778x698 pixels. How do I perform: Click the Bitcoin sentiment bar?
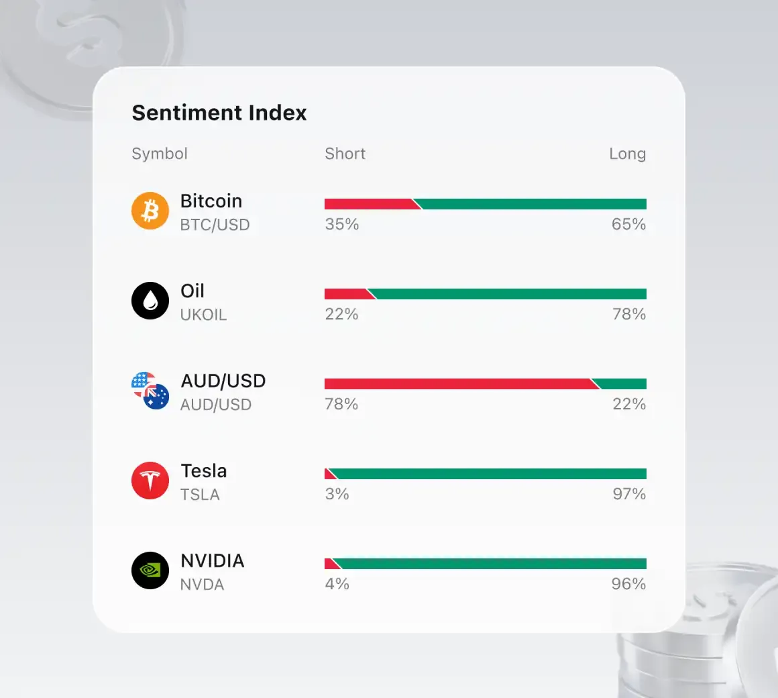tap(486, 204)
